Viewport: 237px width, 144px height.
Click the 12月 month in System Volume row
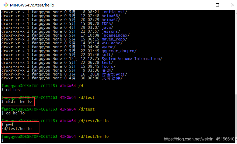pyautogui.click(x=73, y=59)
